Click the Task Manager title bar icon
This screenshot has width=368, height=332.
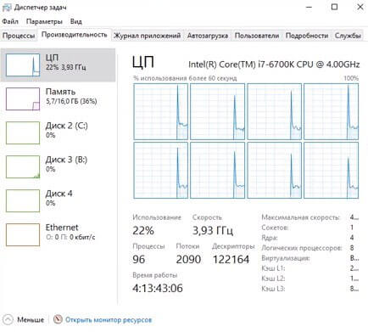pos(6,8)
